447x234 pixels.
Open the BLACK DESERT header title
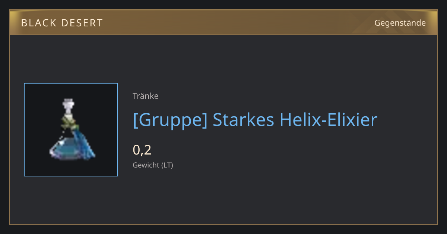point(62,23)
